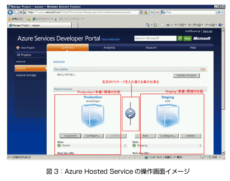Image resolution: width=230 pixels, height=181 pixels.
Task: Click the green search magnifier button
Action: 180,38
